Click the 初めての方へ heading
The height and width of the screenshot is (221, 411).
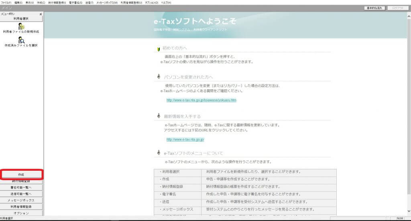(175, 48)
